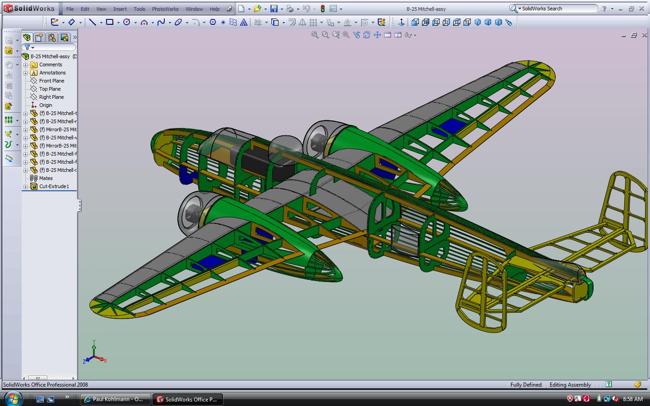Click the sketch Text tool
The width and height of the screenshot is (650, 406).
click(x=243, y=22)
